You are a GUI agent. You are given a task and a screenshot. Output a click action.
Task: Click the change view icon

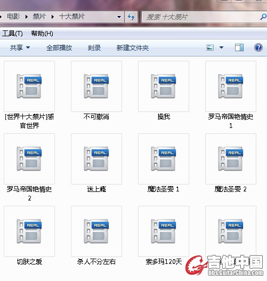coord(210,47)
